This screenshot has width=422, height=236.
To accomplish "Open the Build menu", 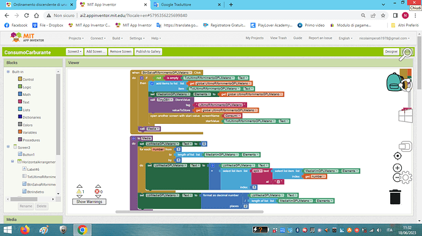I will [x=117, y=38].
